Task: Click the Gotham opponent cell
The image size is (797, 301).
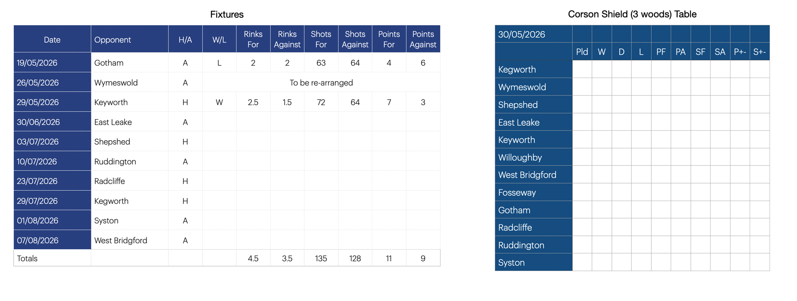Action: [130, 63]
